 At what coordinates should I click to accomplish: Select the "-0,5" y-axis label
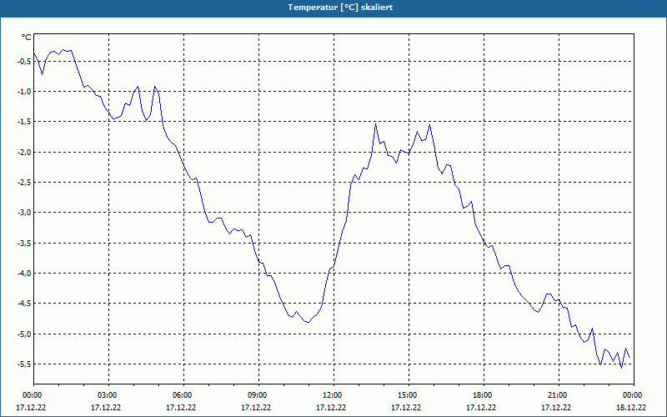(24, 61)
